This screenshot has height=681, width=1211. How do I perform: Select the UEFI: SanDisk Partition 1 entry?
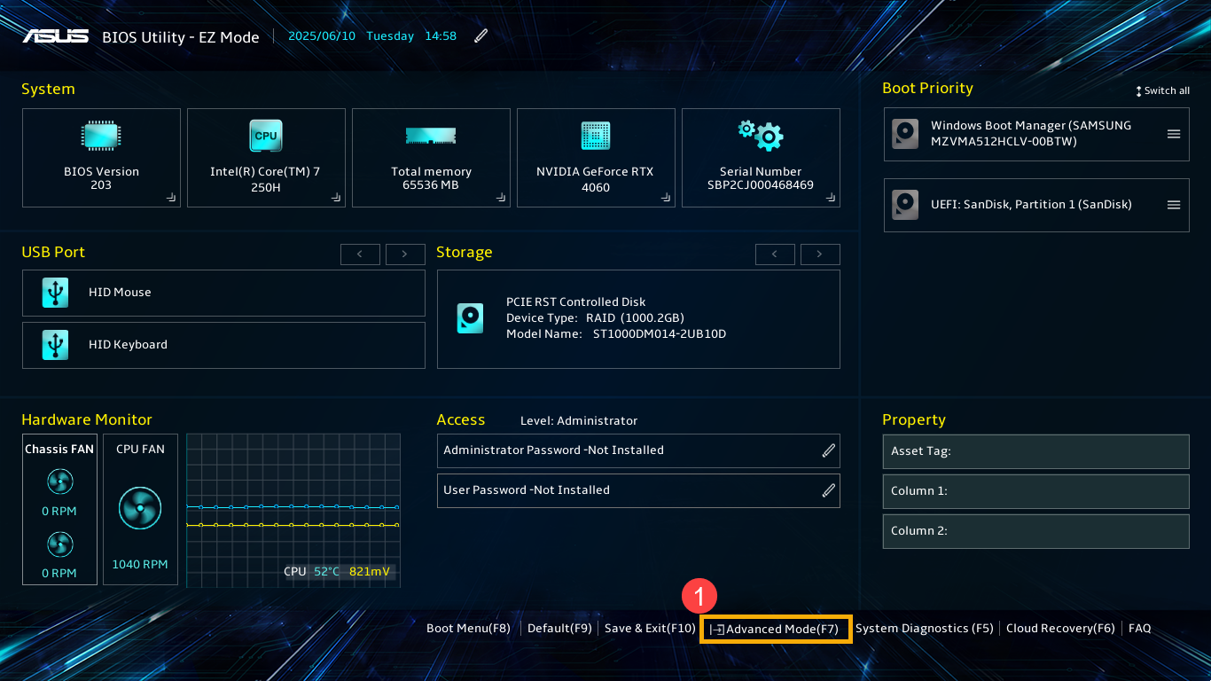tap(1036, 205)
